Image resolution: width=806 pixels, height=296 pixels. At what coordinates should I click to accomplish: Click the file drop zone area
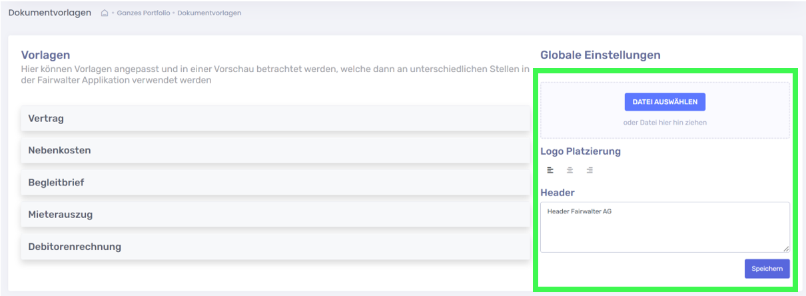(x=665, y=110)
